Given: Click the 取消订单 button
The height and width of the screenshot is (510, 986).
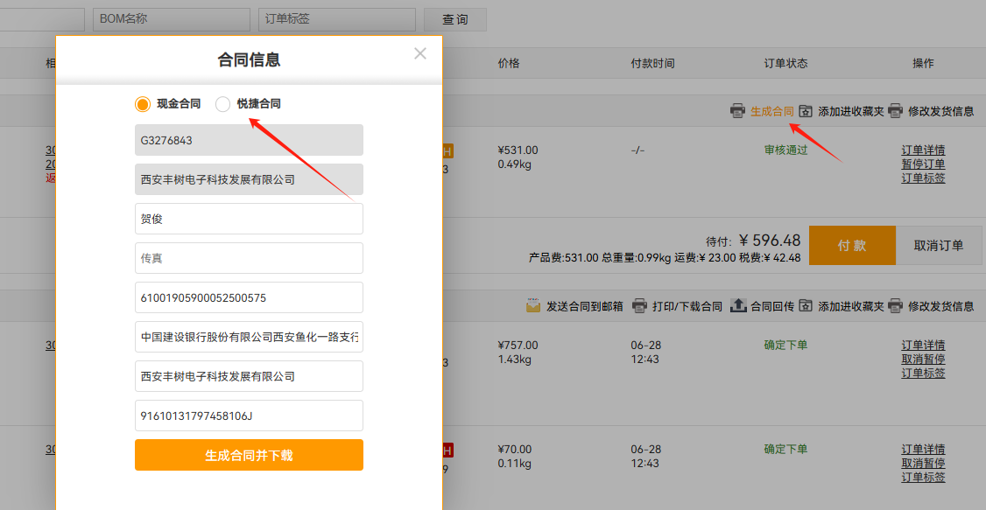Looking at the screenshot, I should click(x=939, y=245).
